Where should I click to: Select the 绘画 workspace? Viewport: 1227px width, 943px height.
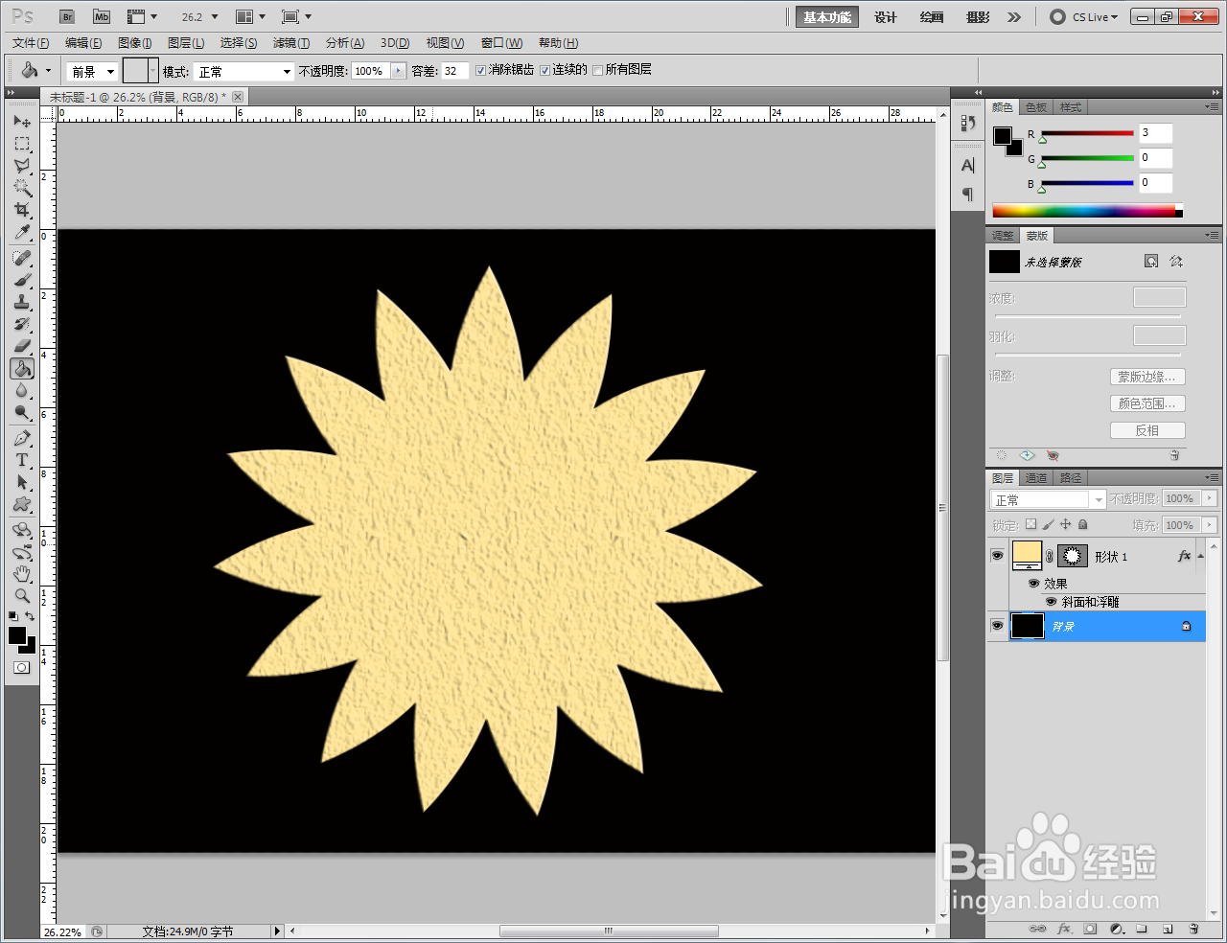click(x=932, y=17)
